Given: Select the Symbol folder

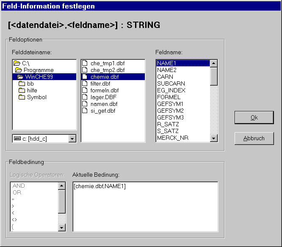Looking at the screenshot, I should pyautogui.click(x=36, y=97).
